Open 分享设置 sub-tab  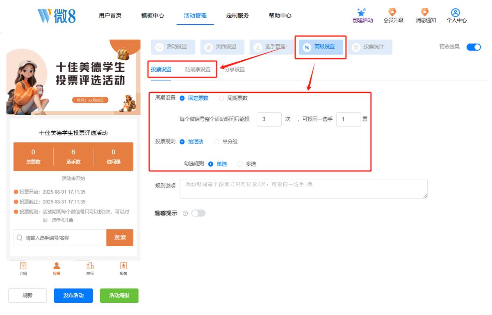coord(235,70)
